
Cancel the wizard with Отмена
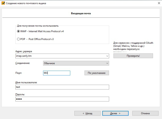coord(145,113)
